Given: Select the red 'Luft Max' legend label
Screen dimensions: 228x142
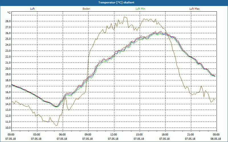Looking at the screenshot, I should (x=194, y=9).
